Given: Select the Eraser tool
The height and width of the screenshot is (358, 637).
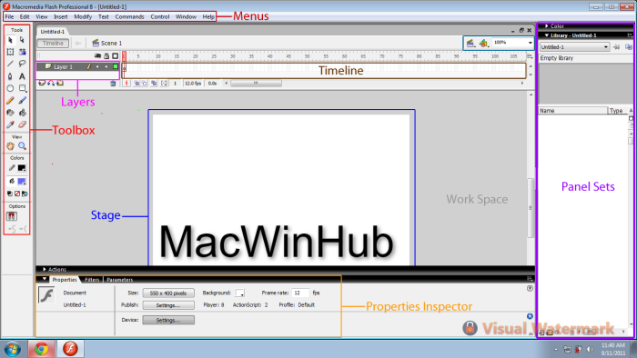Looking at the screenshot, I should point(22,124).
